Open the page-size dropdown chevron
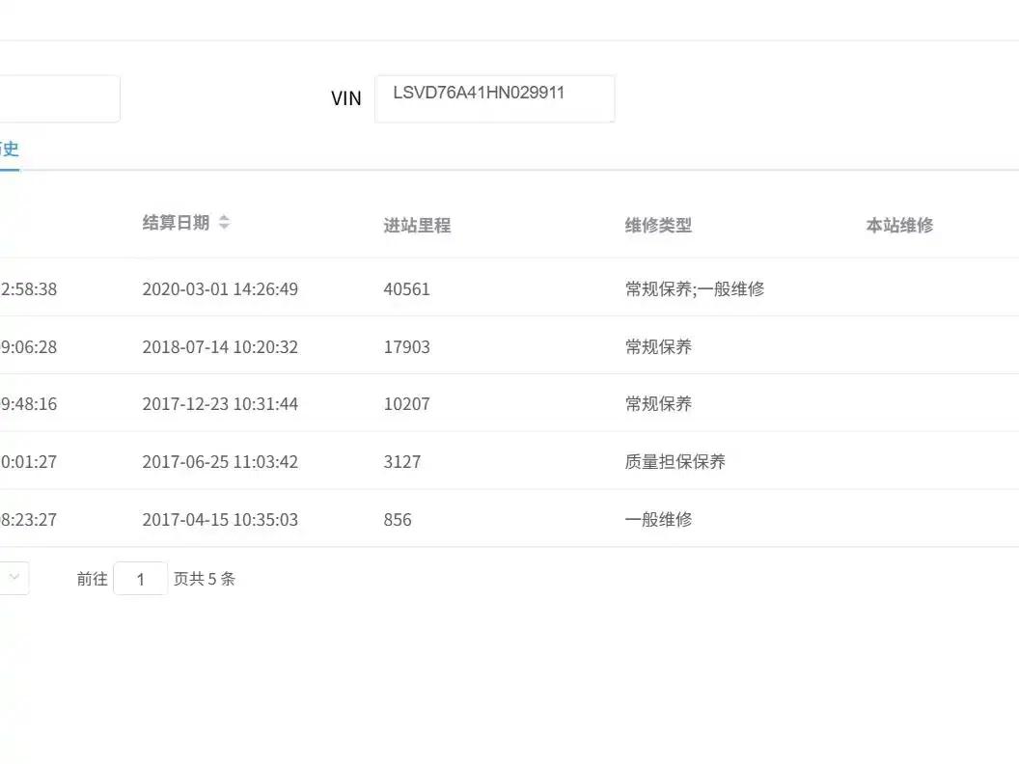1019x764 pixels. (x=14, y=577)
